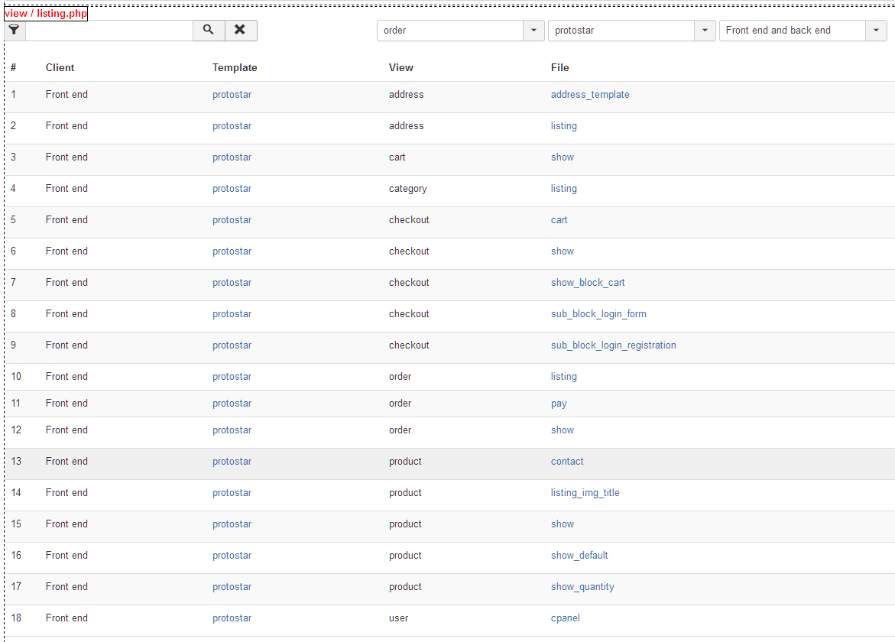Open the pay file link
This screenshot has width=895, height=642.
tap(559, 404)
